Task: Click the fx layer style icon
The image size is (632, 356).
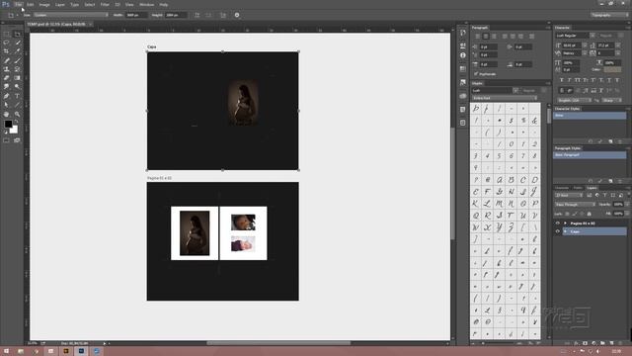Action: (576, 343)
